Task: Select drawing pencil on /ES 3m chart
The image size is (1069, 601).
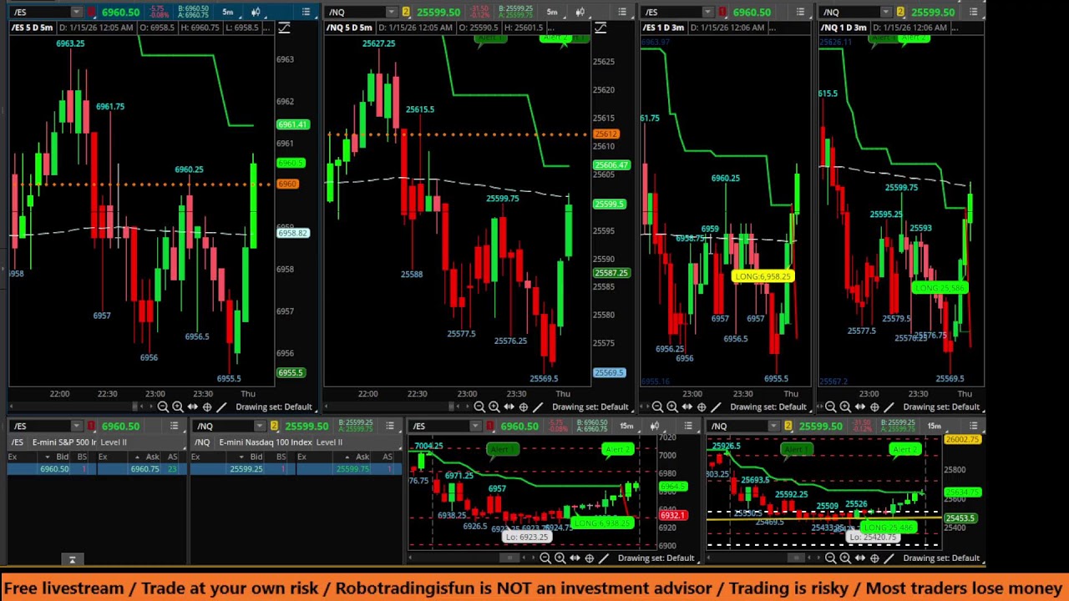Action: click(716, 407)
